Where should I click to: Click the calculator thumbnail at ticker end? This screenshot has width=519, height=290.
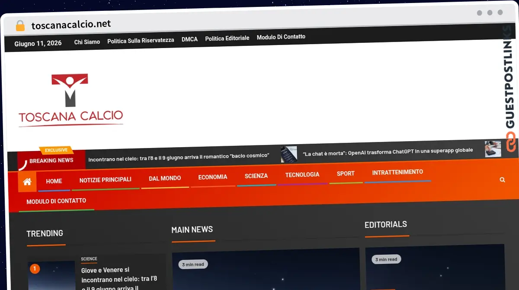pyautogui.click(x=493, y=149)
